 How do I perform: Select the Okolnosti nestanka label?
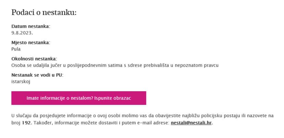coord(34,59)
